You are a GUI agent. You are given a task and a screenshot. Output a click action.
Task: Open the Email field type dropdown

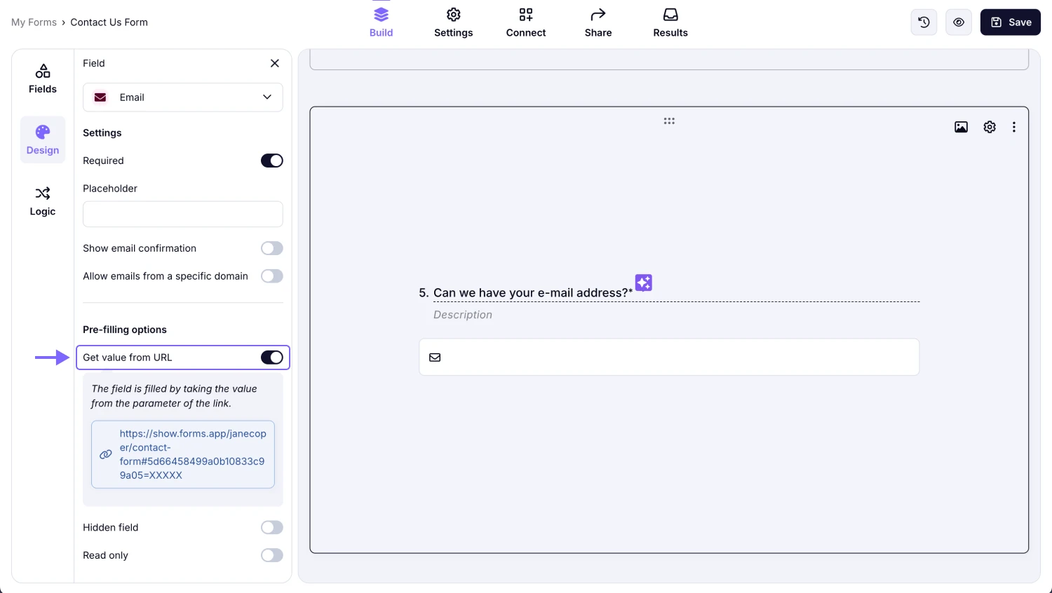point(182,97)
